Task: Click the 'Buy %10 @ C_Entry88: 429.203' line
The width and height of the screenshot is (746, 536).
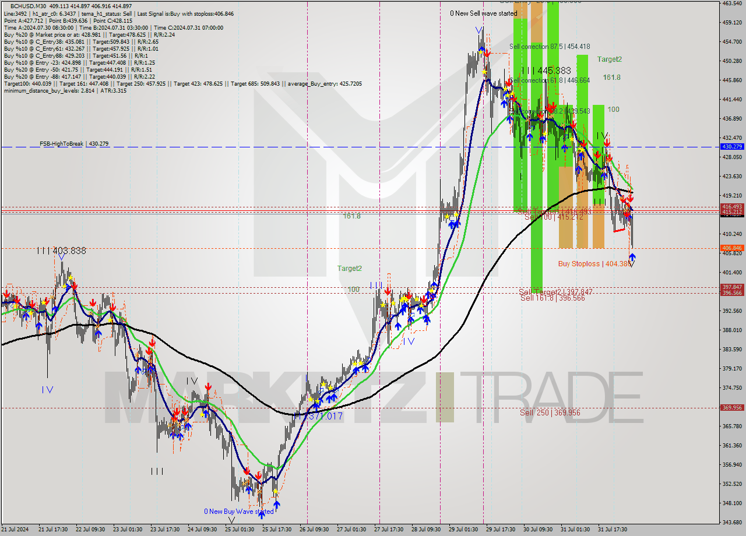Action: (x=76, y=55)
